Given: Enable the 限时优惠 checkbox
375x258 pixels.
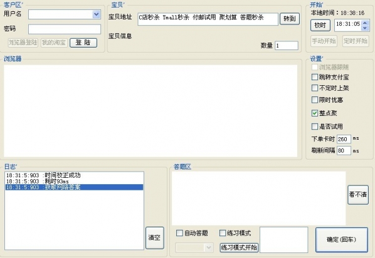Looking at the screenshot, I should (x=315, y=100).
